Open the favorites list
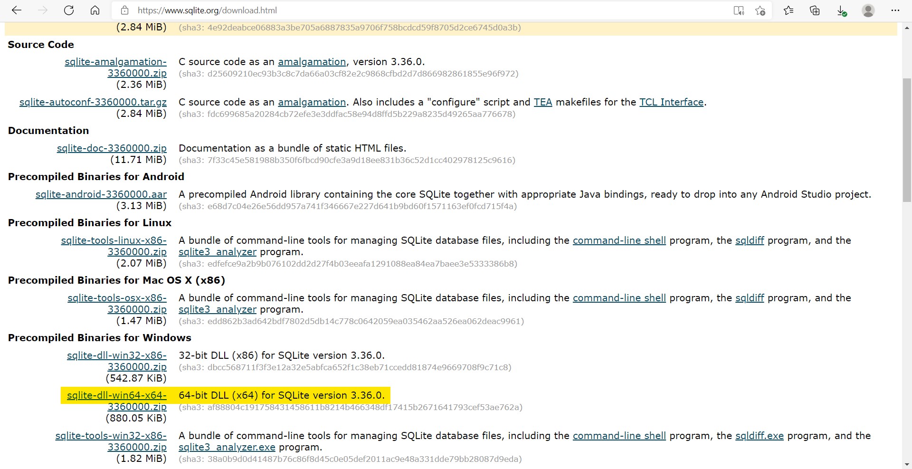 (x=788, y=10)
